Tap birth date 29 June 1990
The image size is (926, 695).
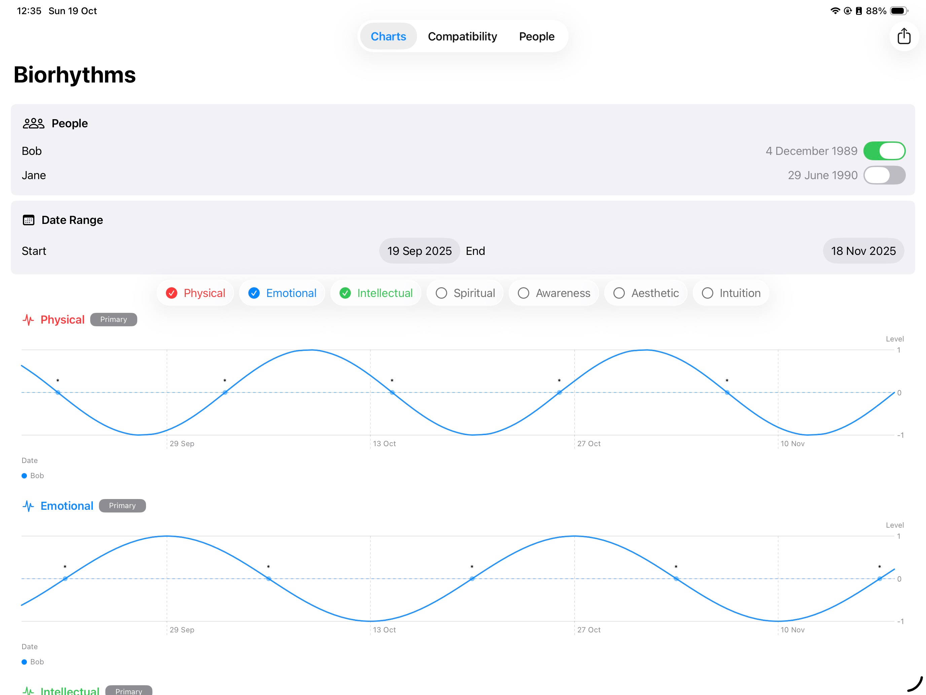pos(823,175)
